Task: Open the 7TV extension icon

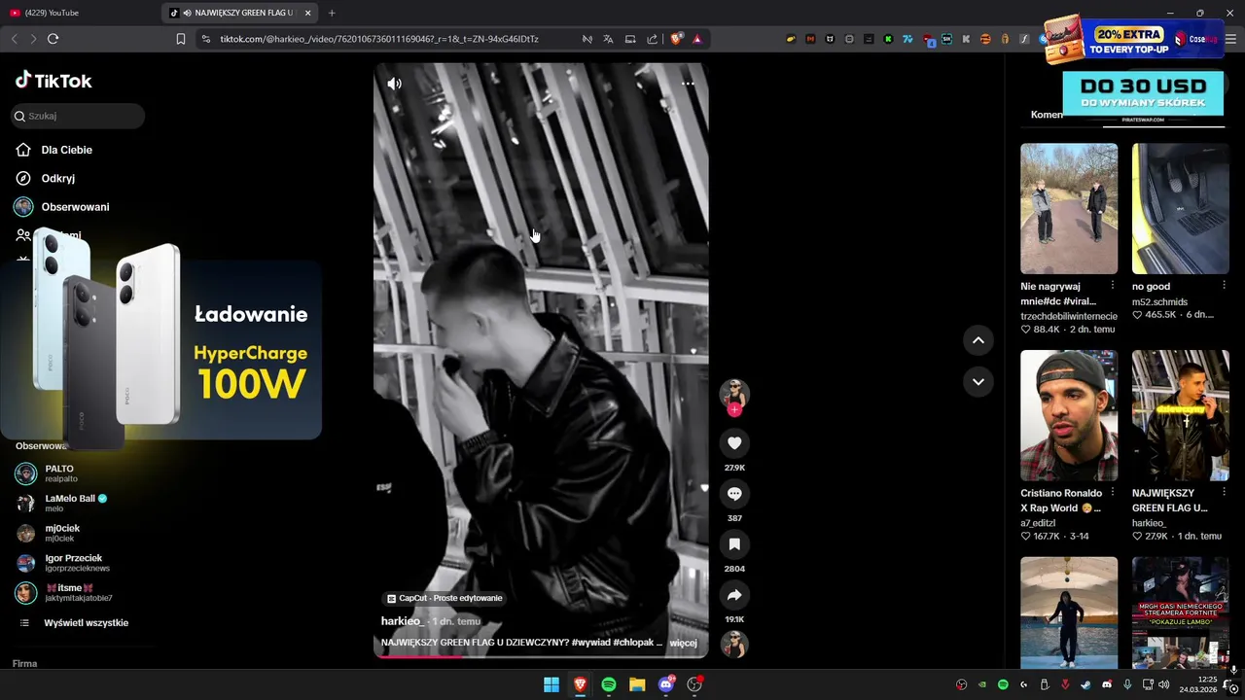Action: (907, 39)
